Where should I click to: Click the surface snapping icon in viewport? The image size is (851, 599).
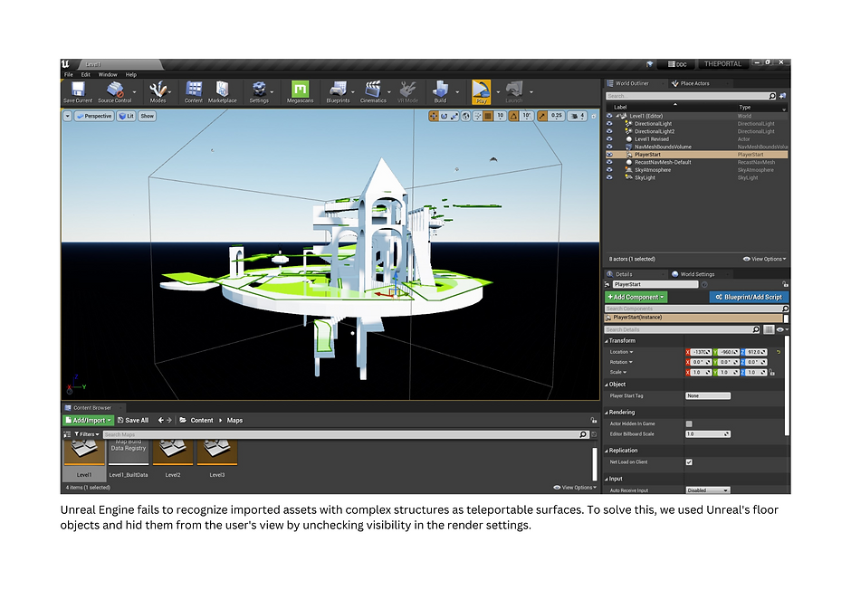[x=478, y=116]
